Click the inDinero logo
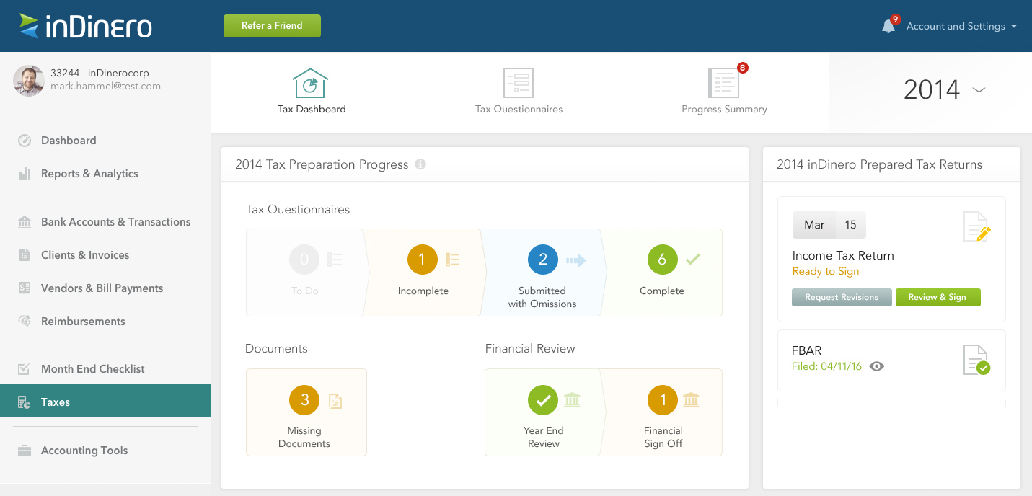 pyautogui.click(x=85, y=26)
